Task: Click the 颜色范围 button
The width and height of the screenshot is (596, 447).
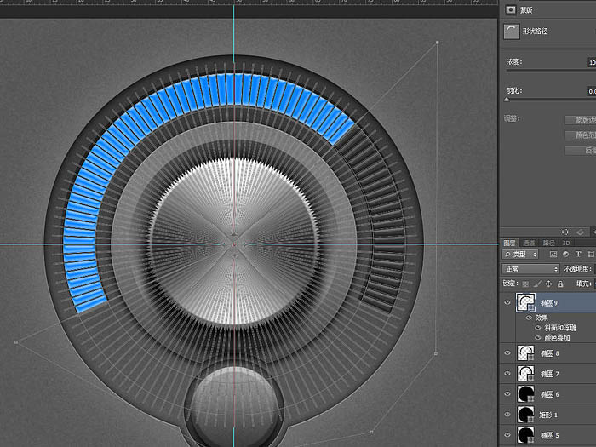Action: [581, 135]
